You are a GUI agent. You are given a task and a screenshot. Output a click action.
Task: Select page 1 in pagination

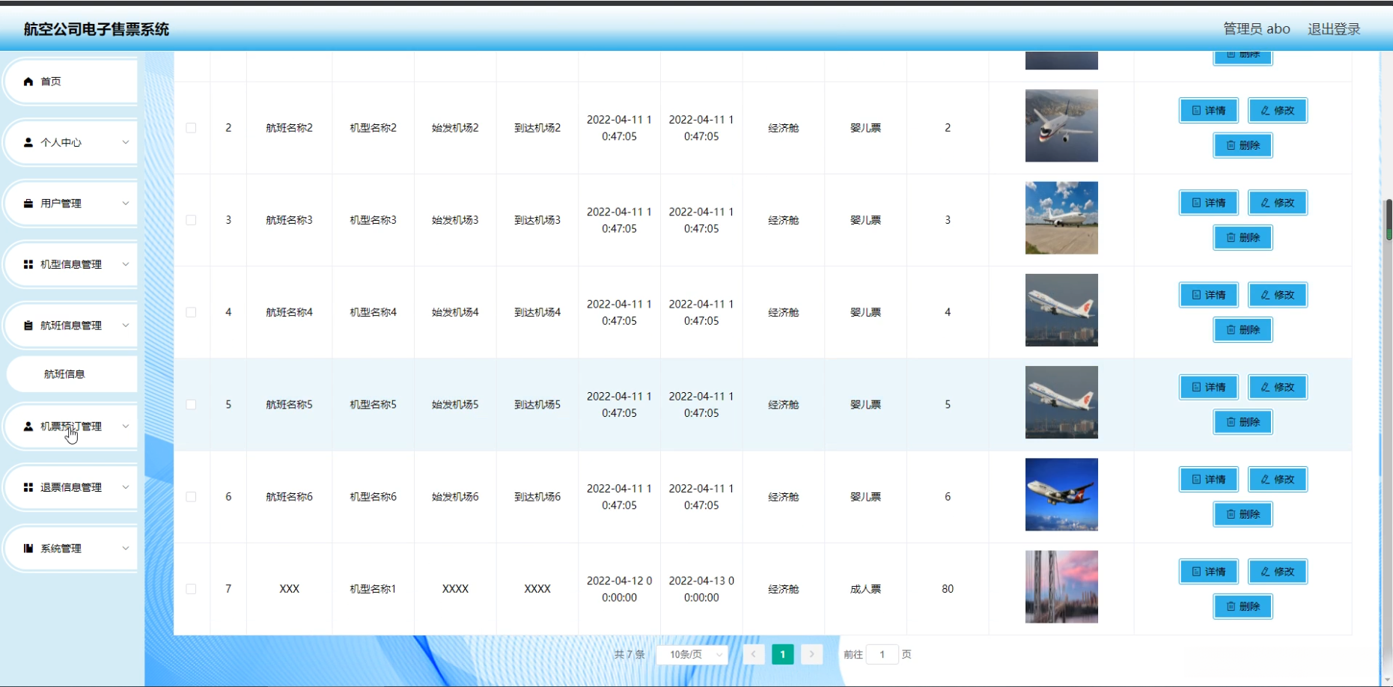point(783,655)
